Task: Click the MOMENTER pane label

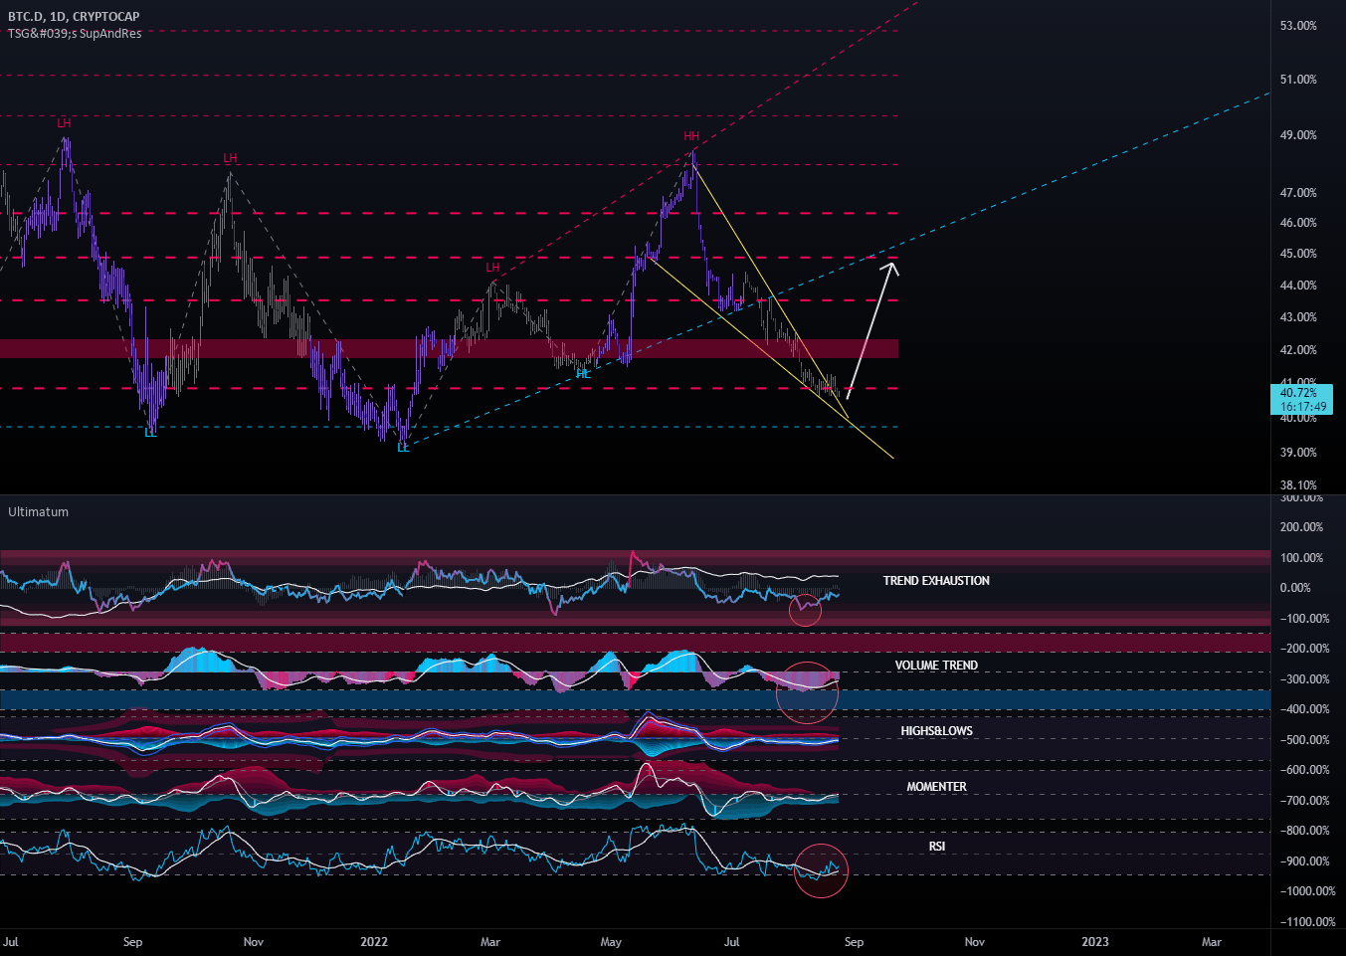Action: click(x=934, y=786)
